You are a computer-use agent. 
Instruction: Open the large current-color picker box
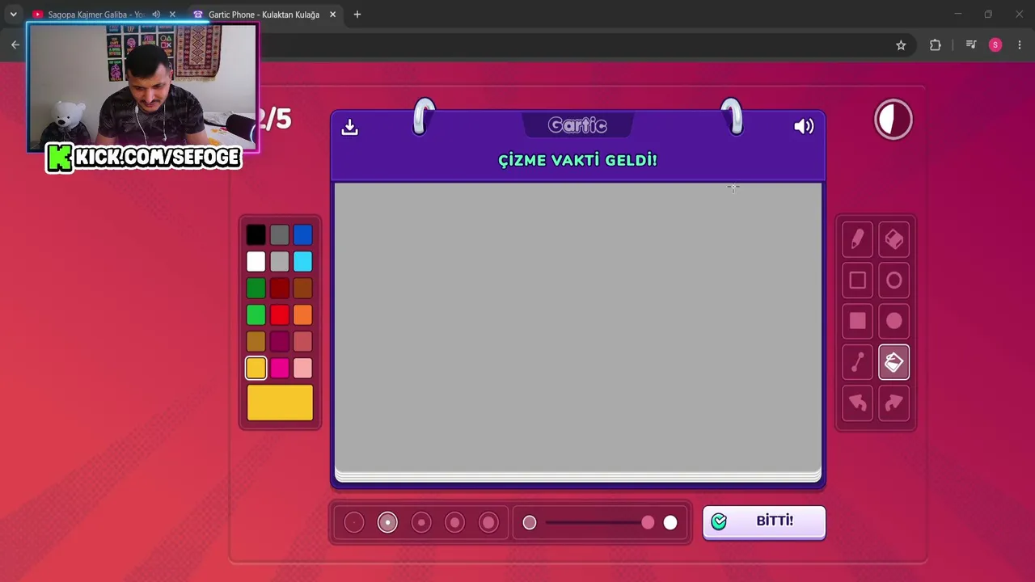tap(280, 403)
